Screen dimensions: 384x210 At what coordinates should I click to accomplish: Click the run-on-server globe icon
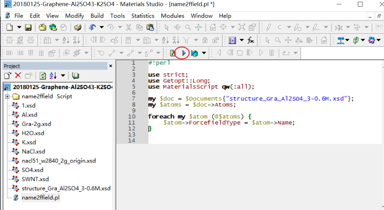tap(194, 53)
